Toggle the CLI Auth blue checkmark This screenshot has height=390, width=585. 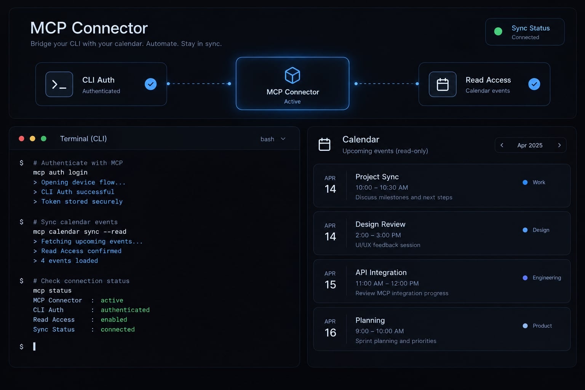click(151, 84)
